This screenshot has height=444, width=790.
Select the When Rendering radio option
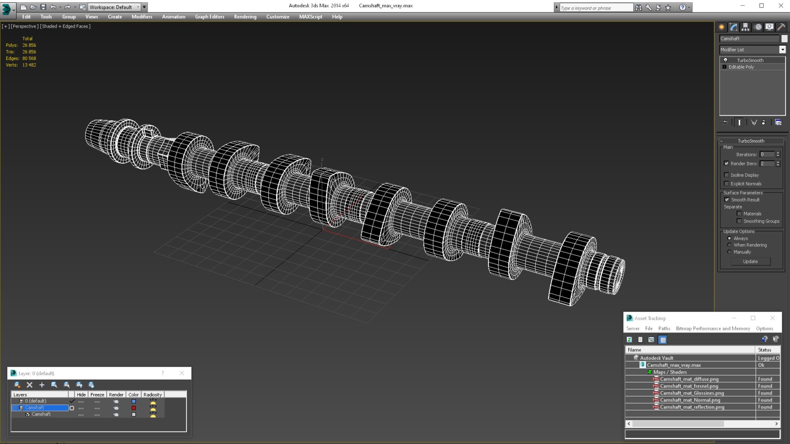730,245
